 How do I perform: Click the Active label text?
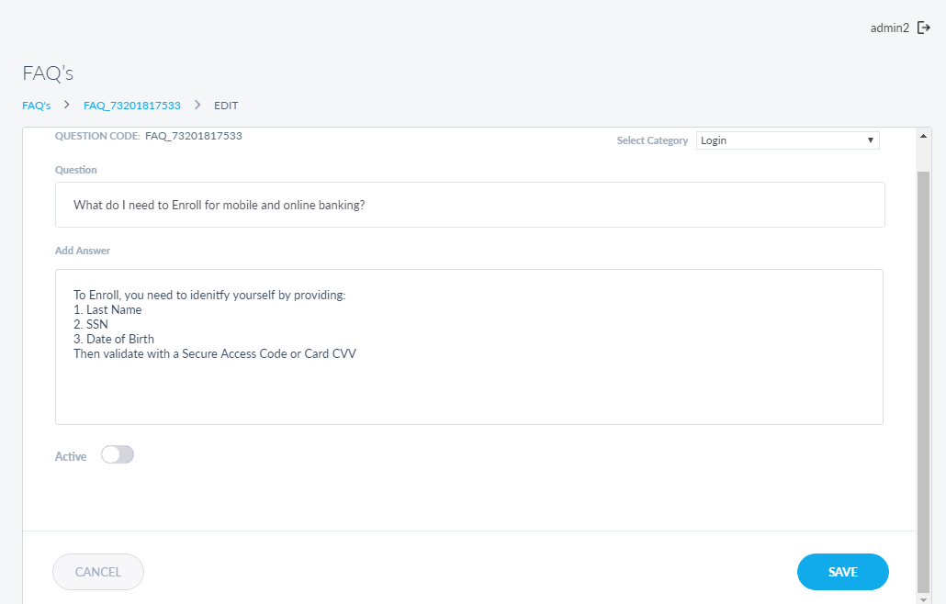71,456
